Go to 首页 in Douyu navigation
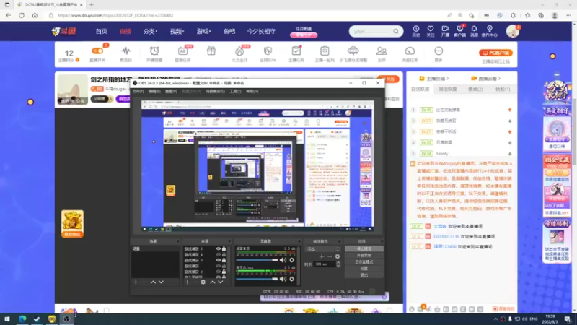 pyautogui.click(x=101, y=31)
